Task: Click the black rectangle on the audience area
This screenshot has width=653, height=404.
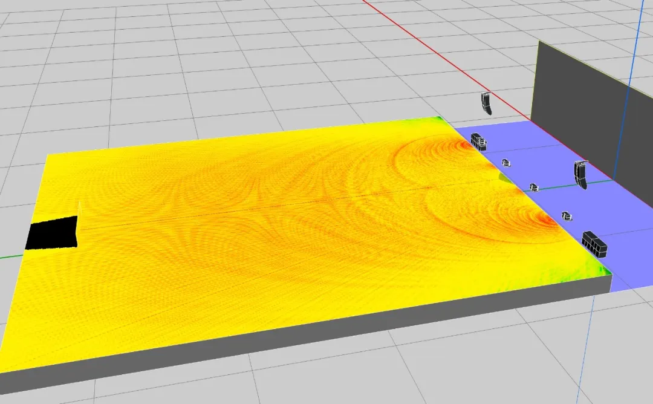Action: pos(52,233)
